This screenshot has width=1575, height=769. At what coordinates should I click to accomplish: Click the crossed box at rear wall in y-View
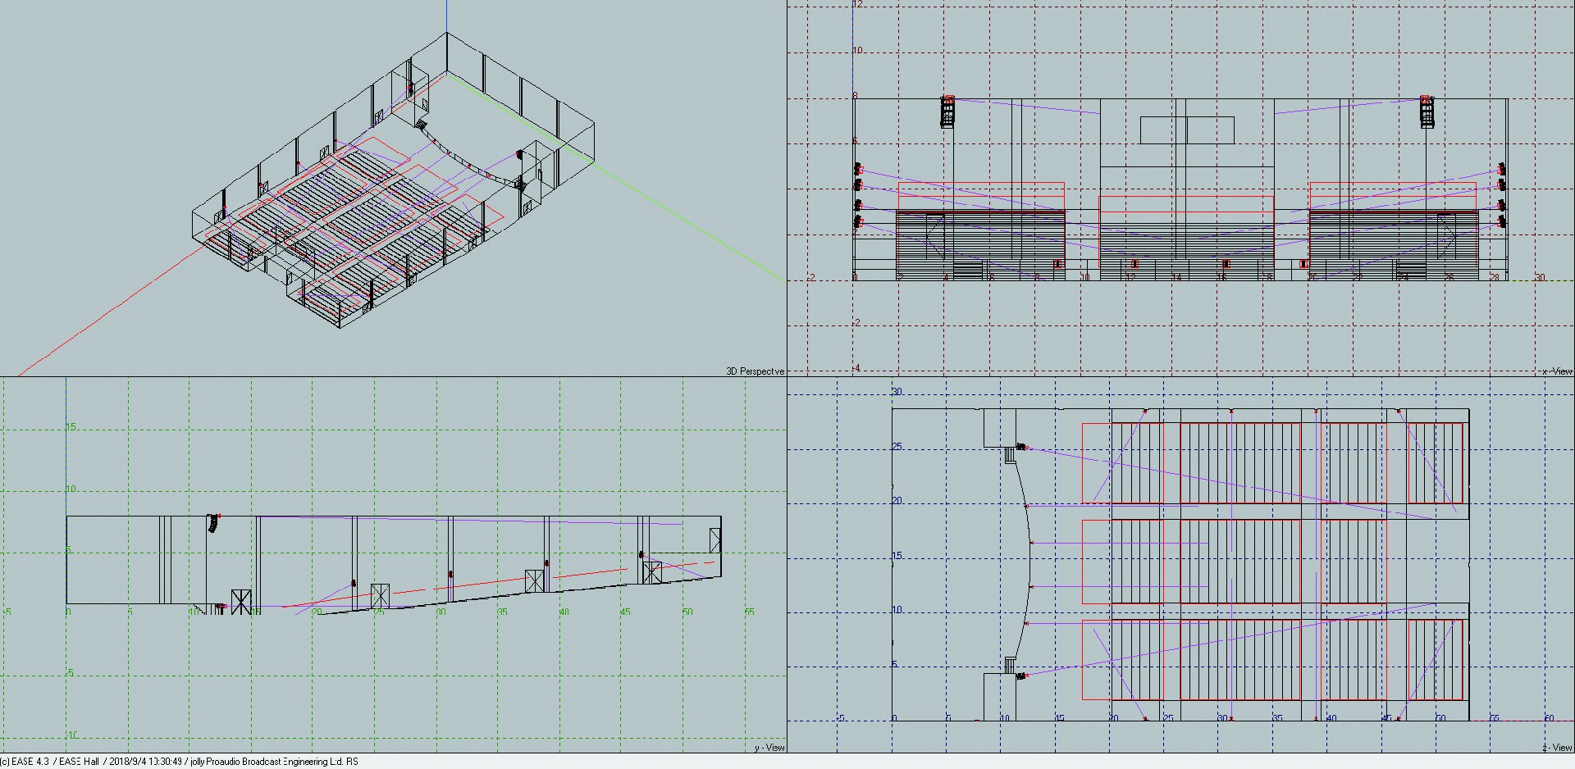(715, 540)
